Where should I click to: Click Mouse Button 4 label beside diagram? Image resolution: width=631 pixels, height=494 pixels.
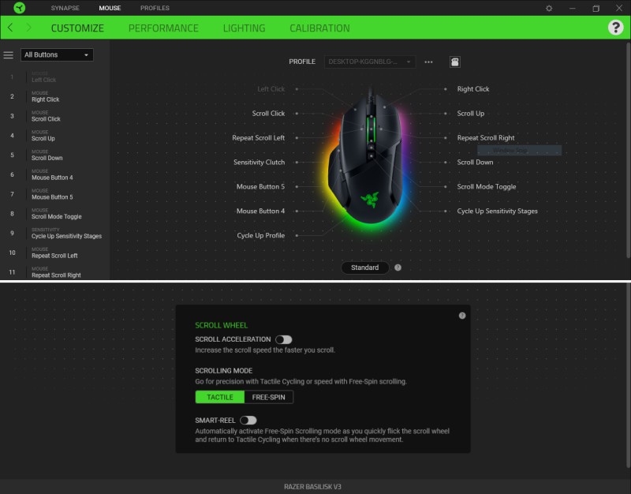click(x=260, y=211)
